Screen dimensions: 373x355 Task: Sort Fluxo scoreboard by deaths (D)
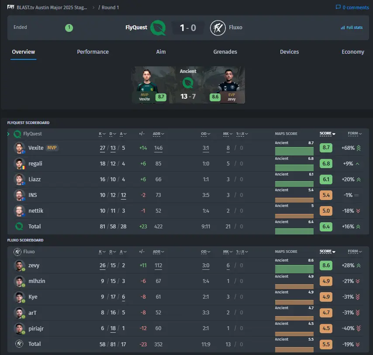tap(113, 252)
